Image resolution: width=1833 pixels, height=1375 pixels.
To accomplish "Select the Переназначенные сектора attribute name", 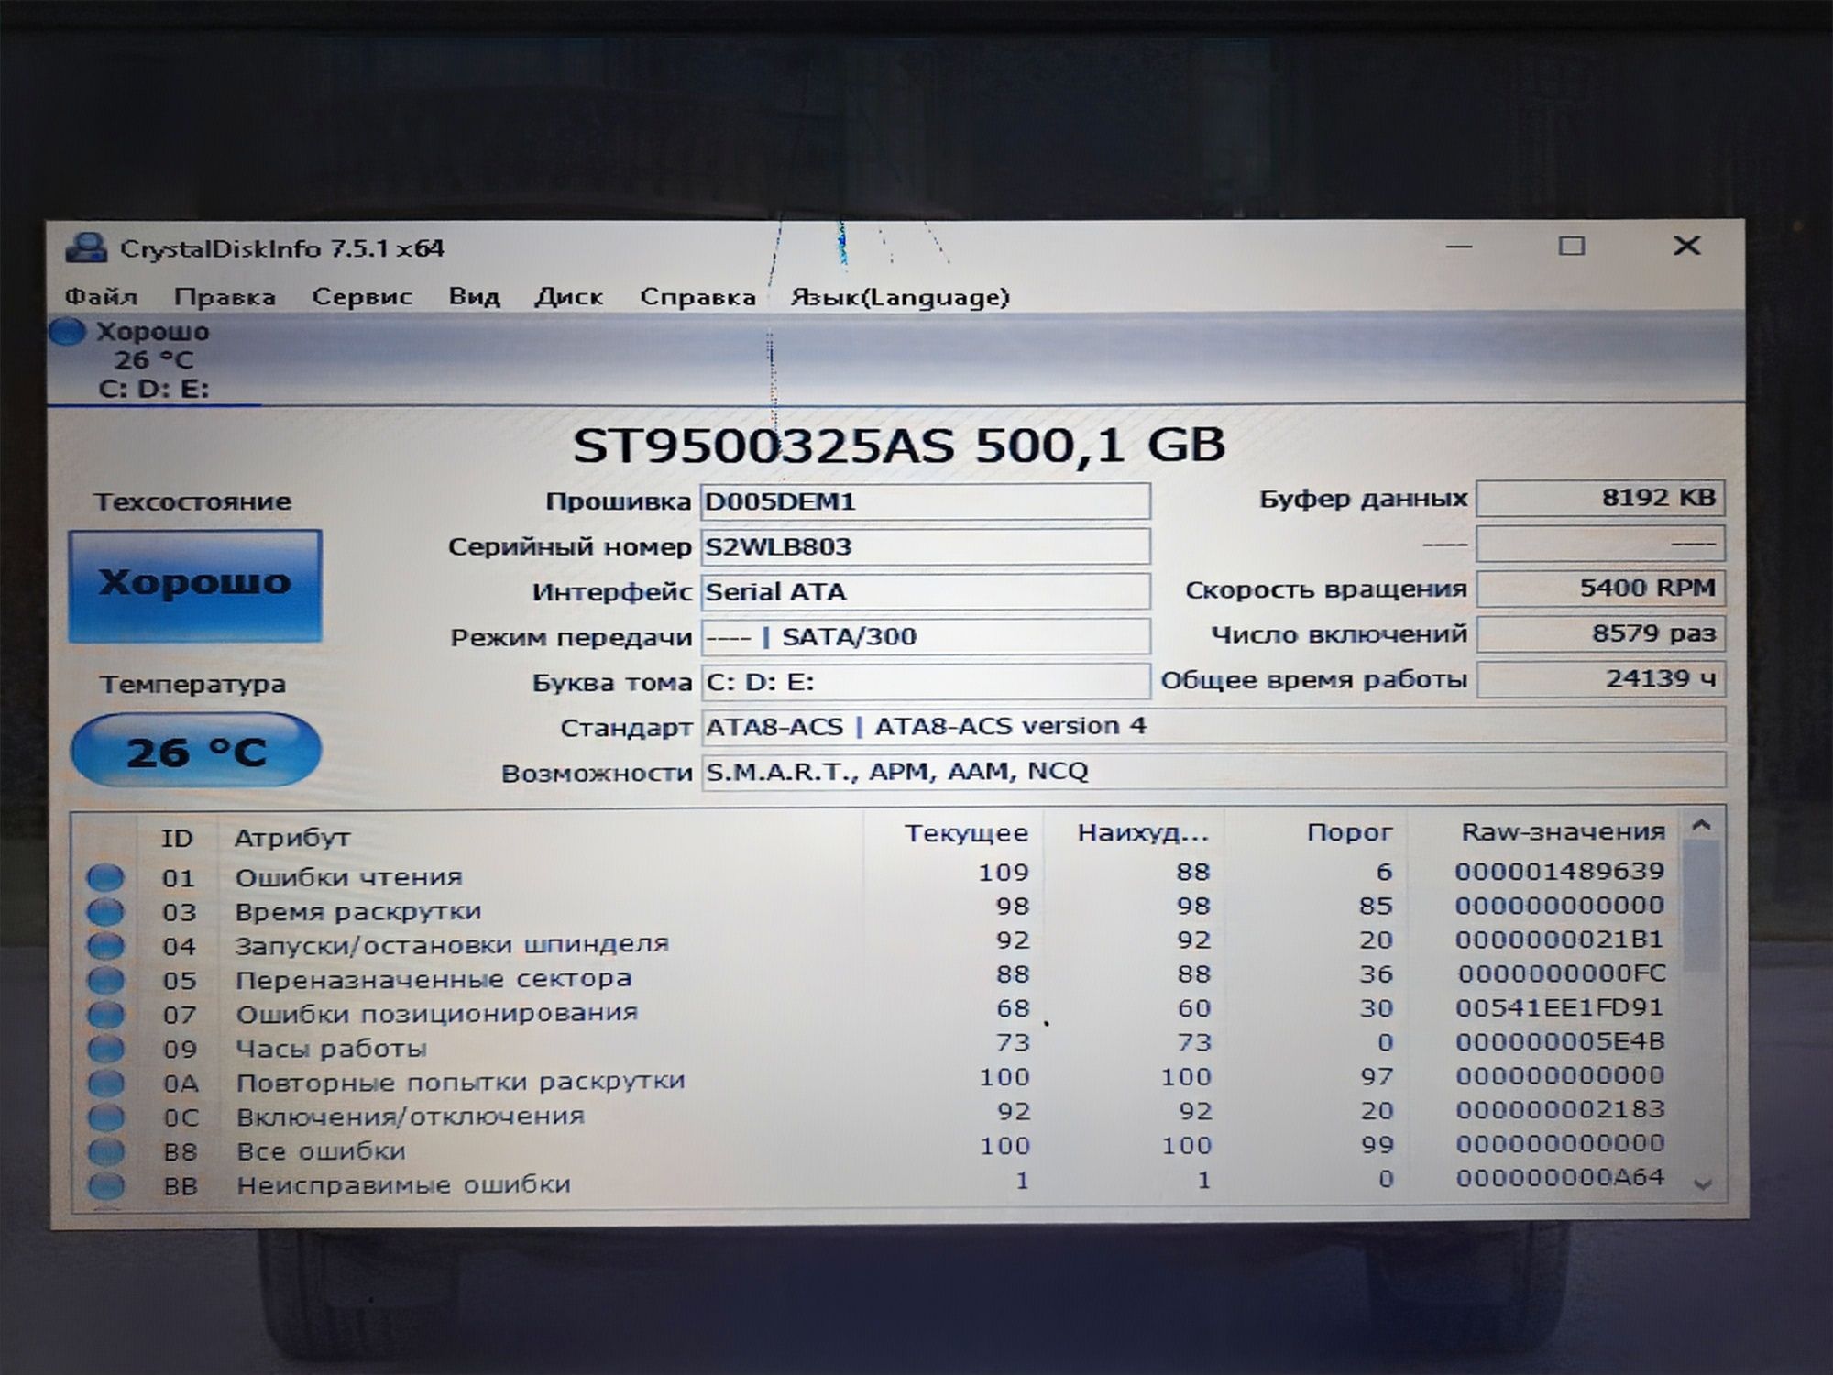I will coord(434,979).
